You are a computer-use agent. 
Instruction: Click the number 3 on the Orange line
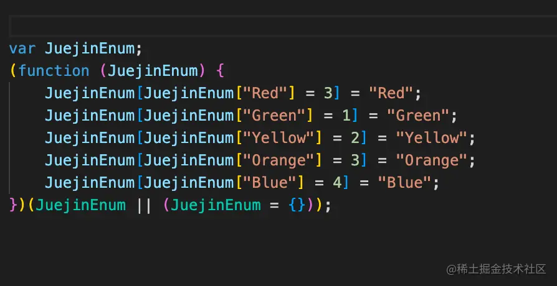(x=355, y=160)
